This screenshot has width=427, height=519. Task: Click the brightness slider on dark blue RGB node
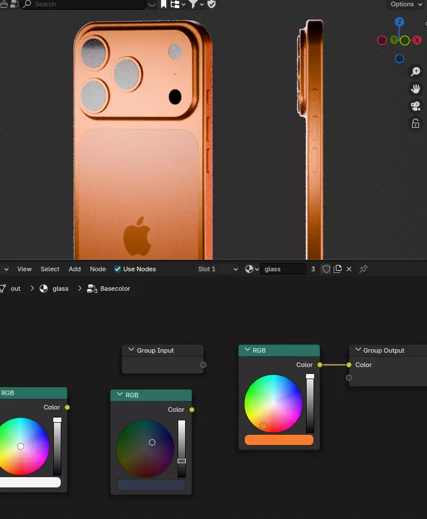click(x=182, y=448)
